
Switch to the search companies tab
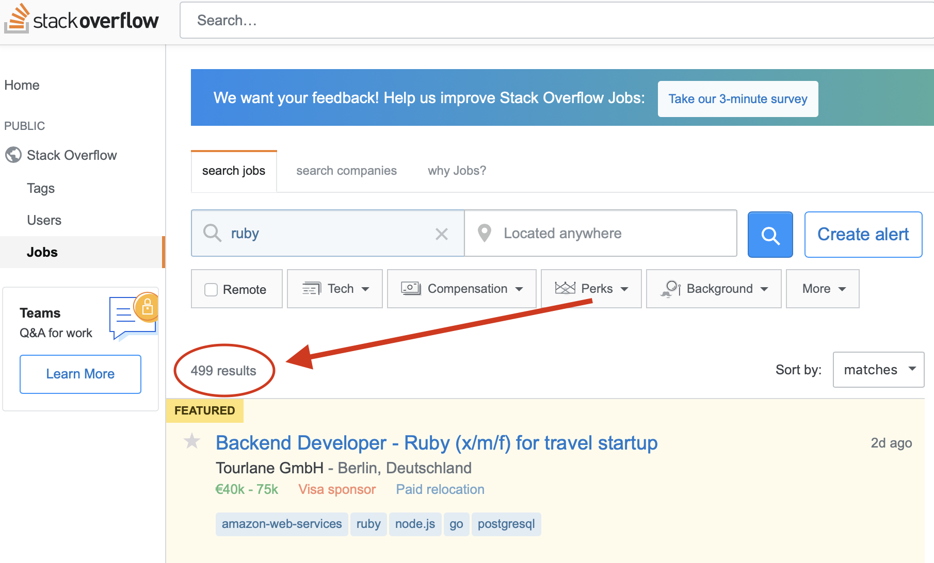(346, 171)
